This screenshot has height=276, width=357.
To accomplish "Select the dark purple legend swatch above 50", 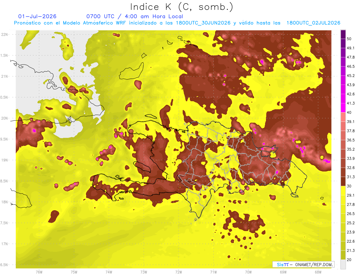I will pos(343,35).
